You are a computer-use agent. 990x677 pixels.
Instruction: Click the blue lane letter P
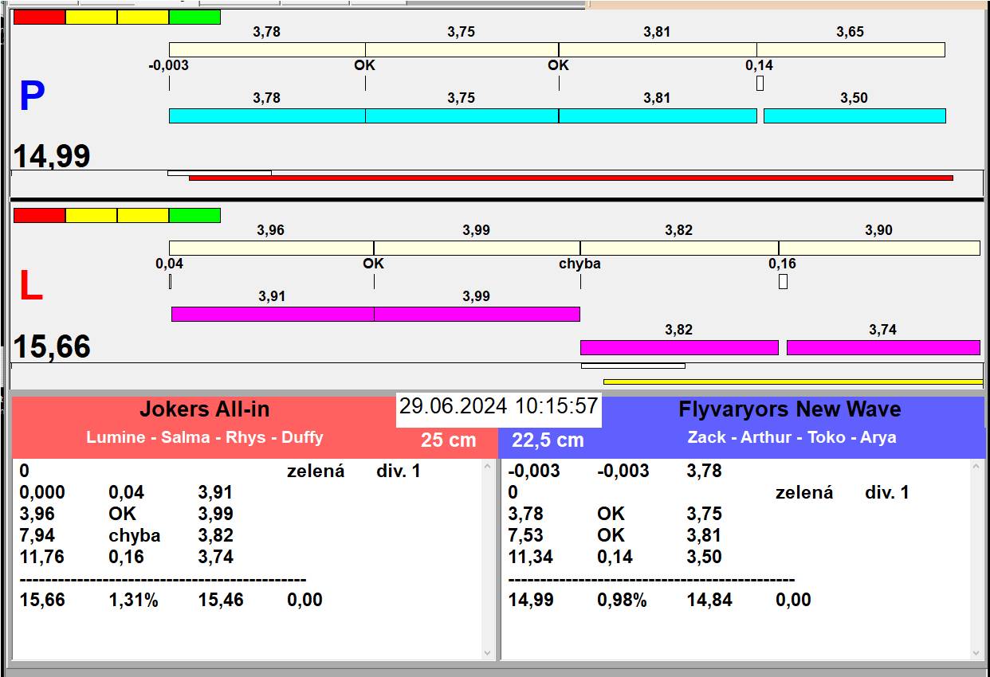tap(32, 96)
